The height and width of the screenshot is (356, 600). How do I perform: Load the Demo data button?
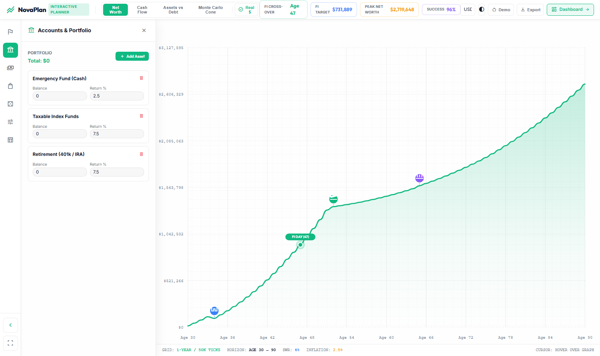pos(501,10)
